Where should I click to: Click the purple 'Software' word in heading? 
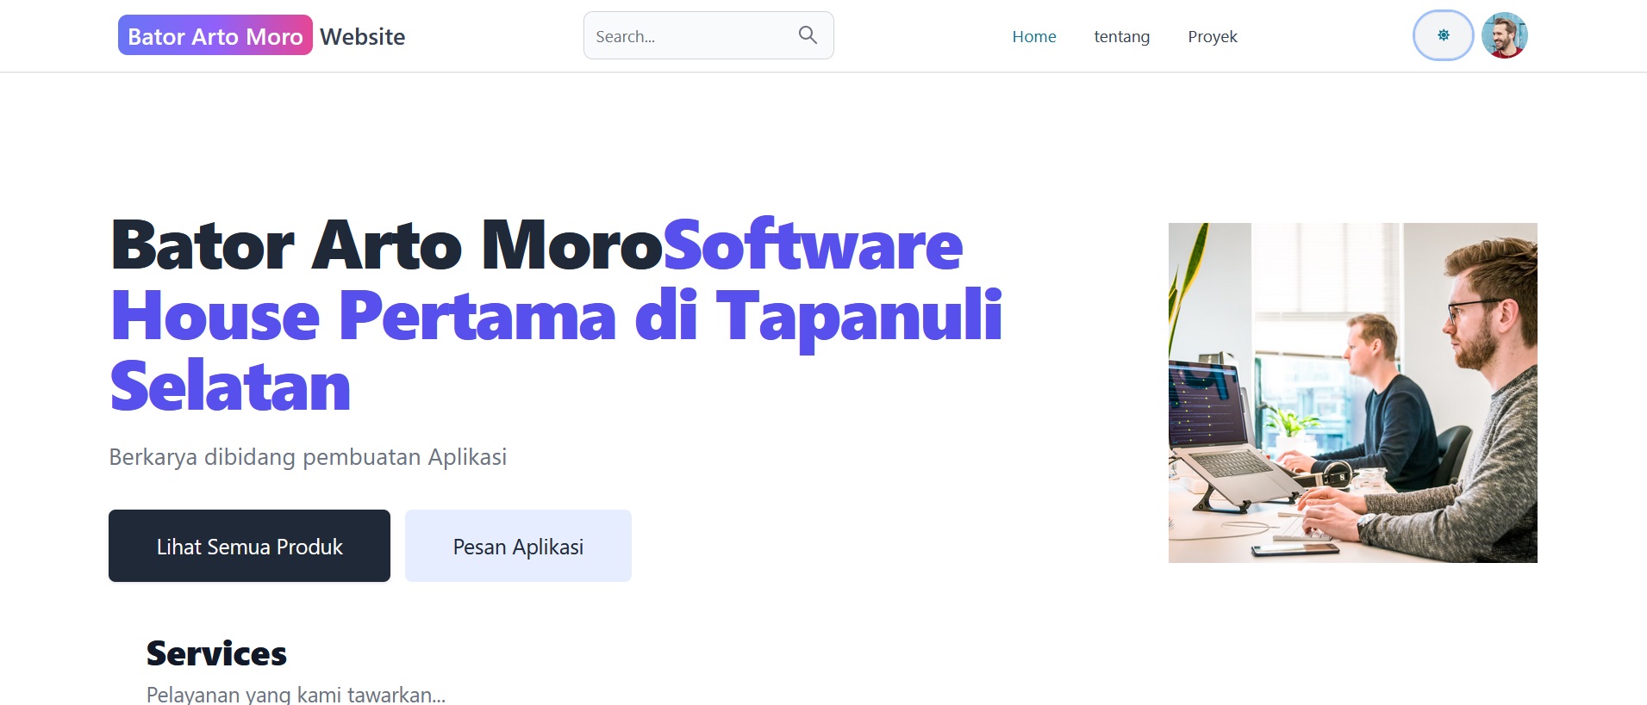tap(812, 246)
